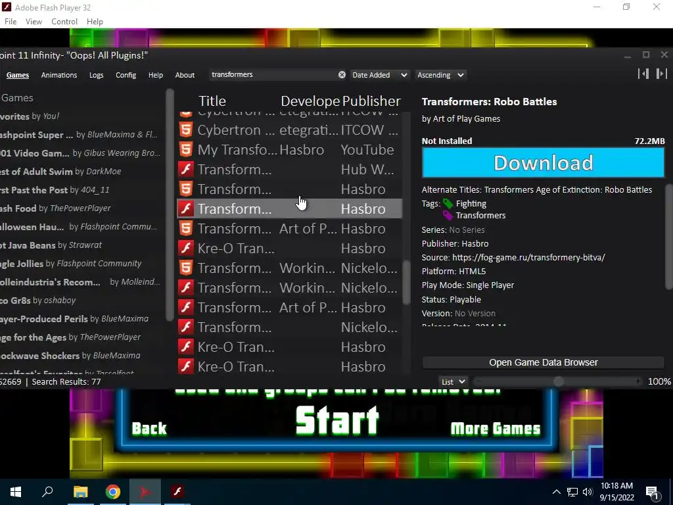Click HTML5 icon on Art of P... Hasbro row

[x=186, y=228]
